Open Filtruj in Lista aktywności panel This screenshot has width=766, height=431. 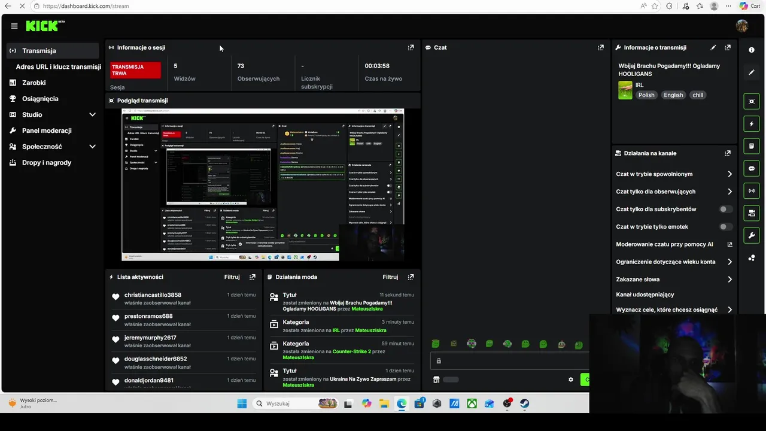coord(232,277)
